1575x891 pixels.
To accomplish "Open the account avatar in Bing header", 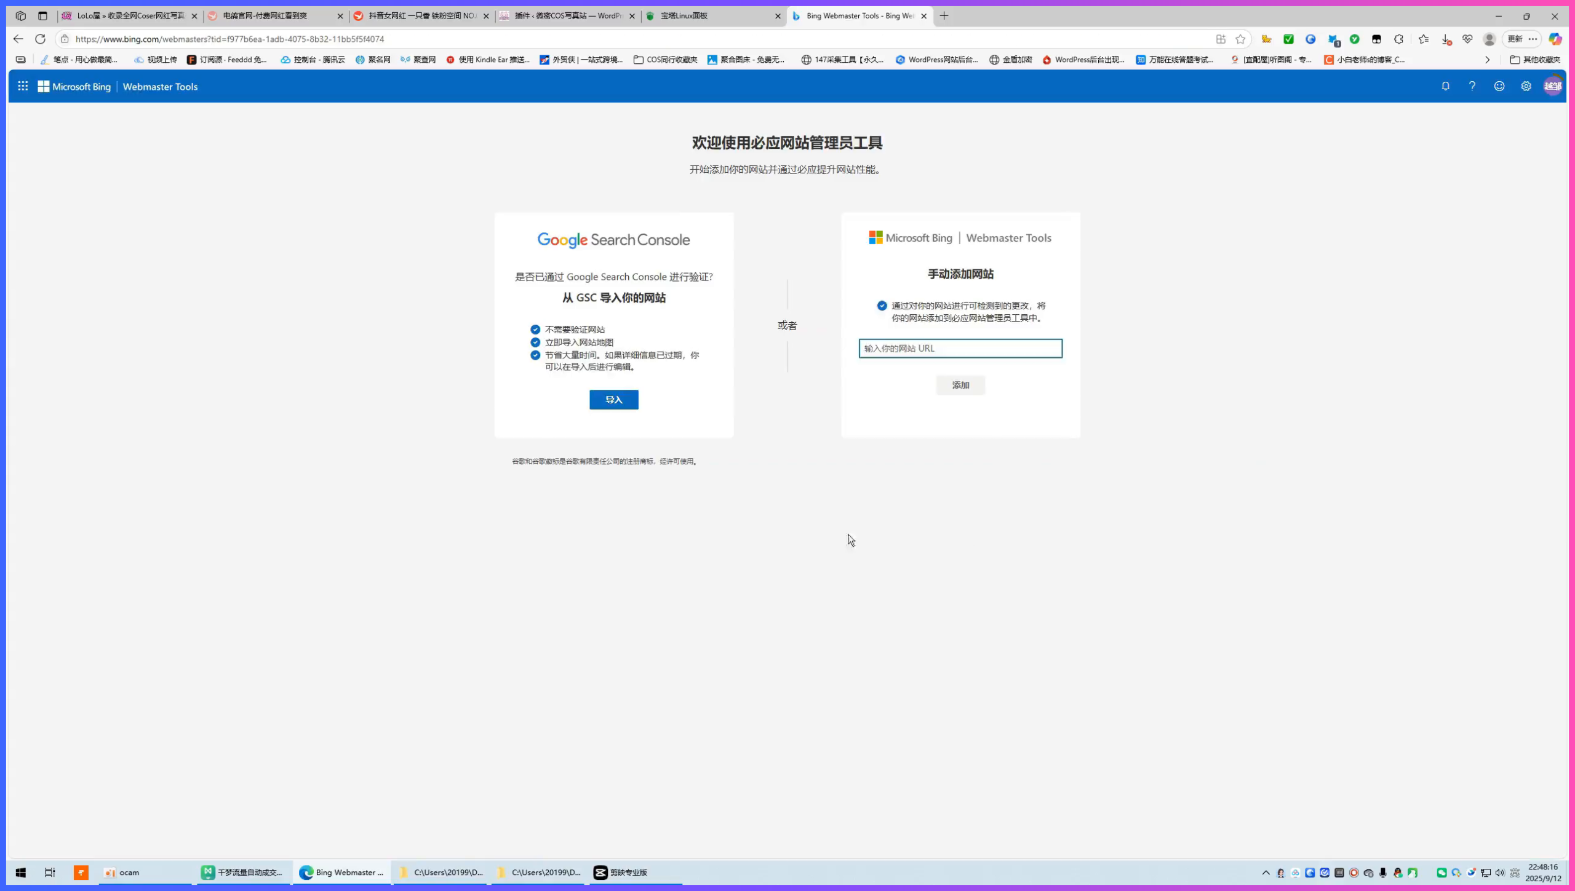I will [x=1553, y=86].
